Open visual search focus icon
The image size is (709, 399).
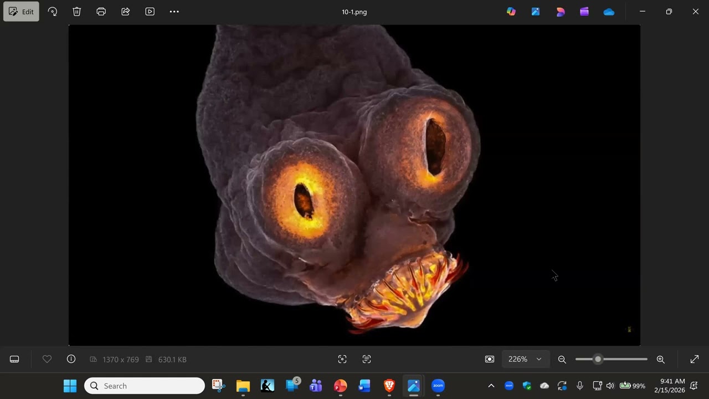342,359
